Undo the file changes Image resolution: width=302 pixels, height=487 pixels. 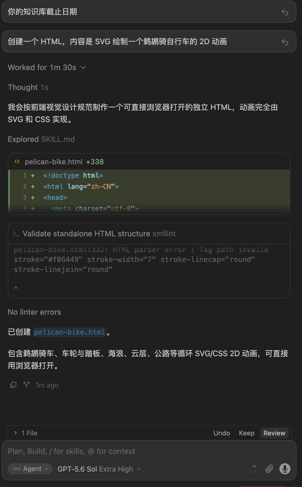pos(222,433)
